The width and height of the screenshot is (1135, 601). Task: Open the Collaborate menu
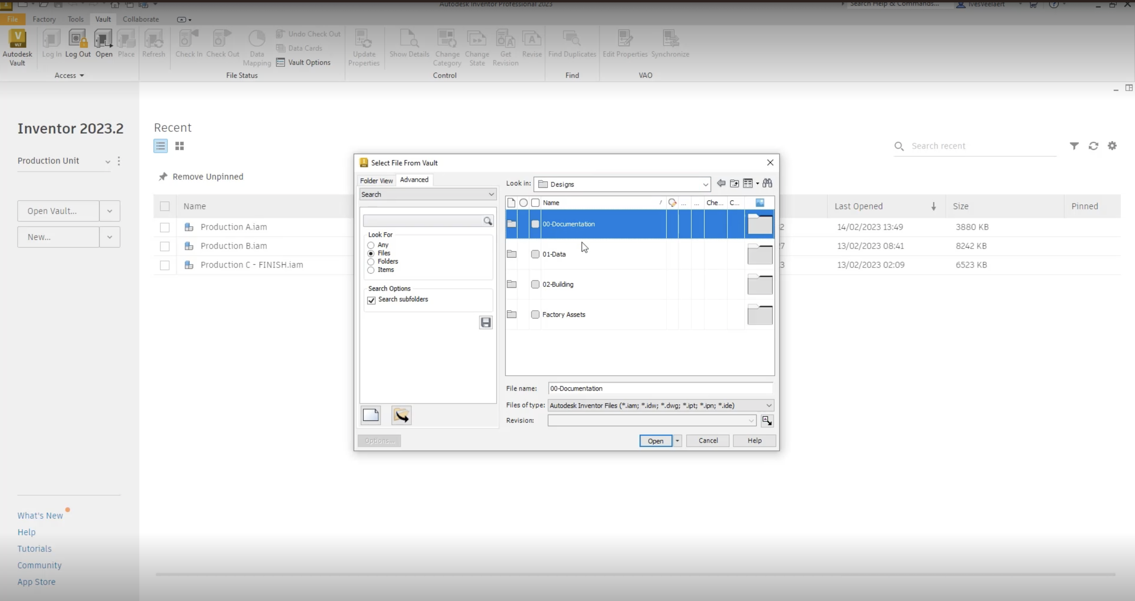(x=140, y=19)
